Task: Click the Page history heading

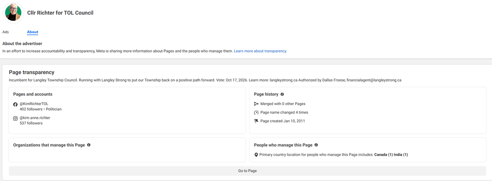Action: pos(266,94)
